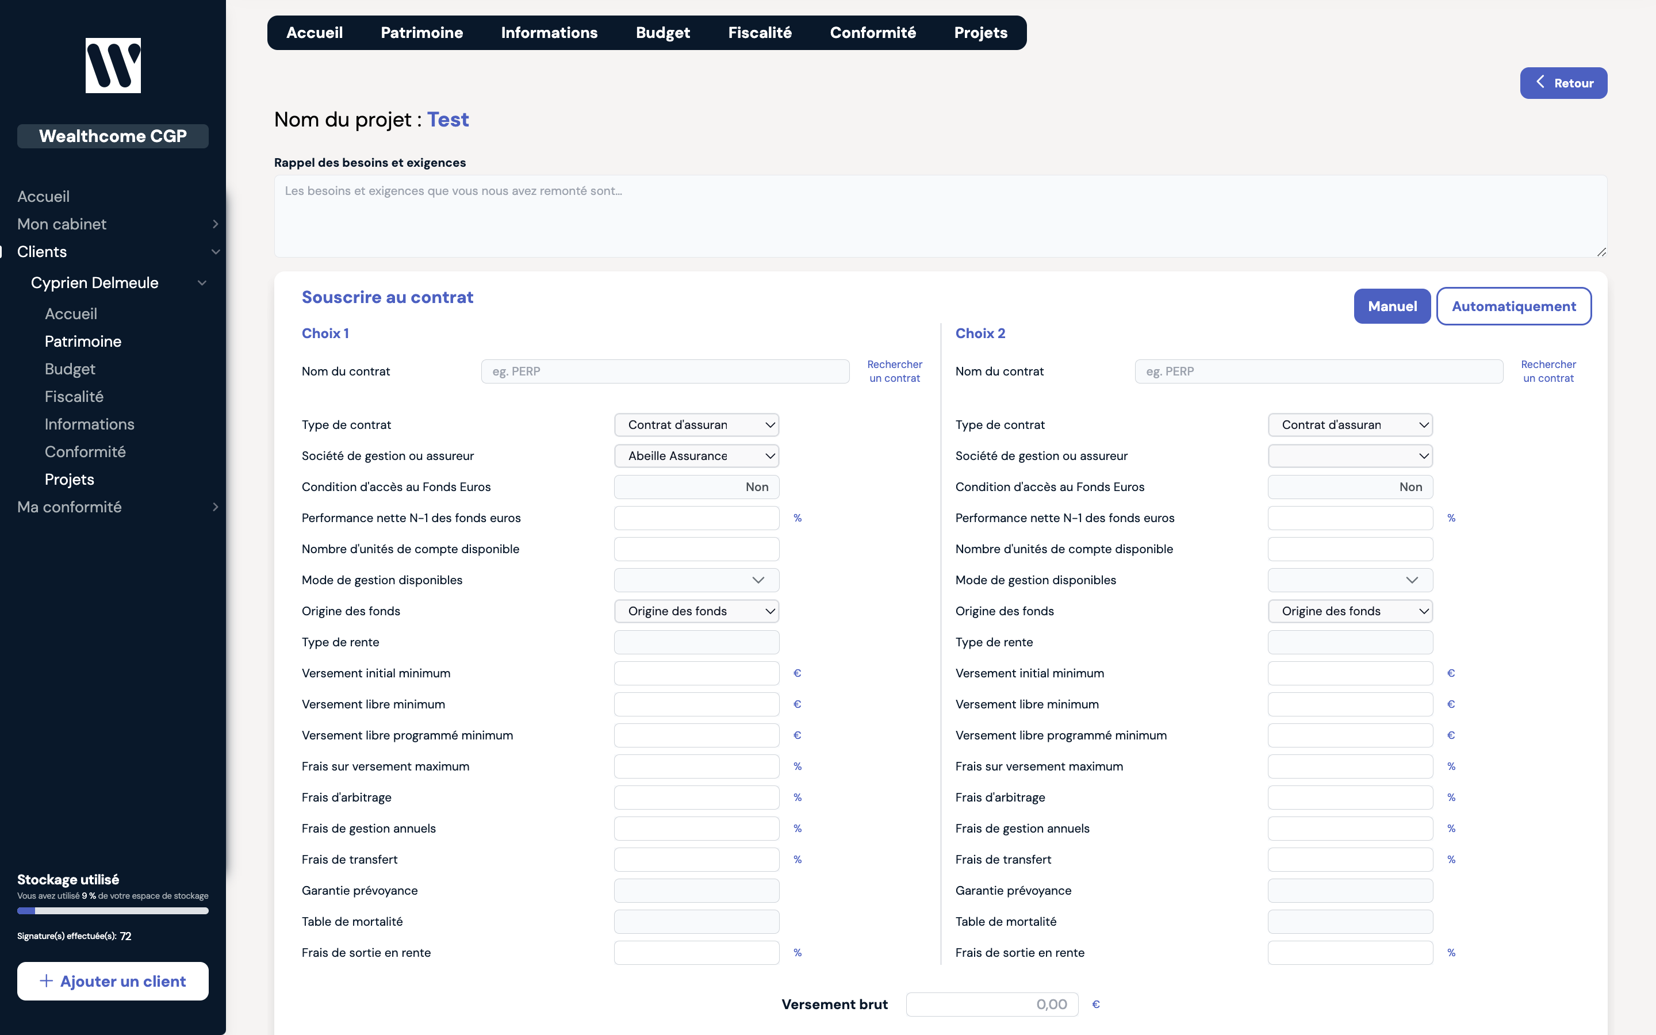The height and width of the screenshot is (1035, 1656).
Task: Focus Choix 1 Frais de transfert field
Action: pos(697,859)
